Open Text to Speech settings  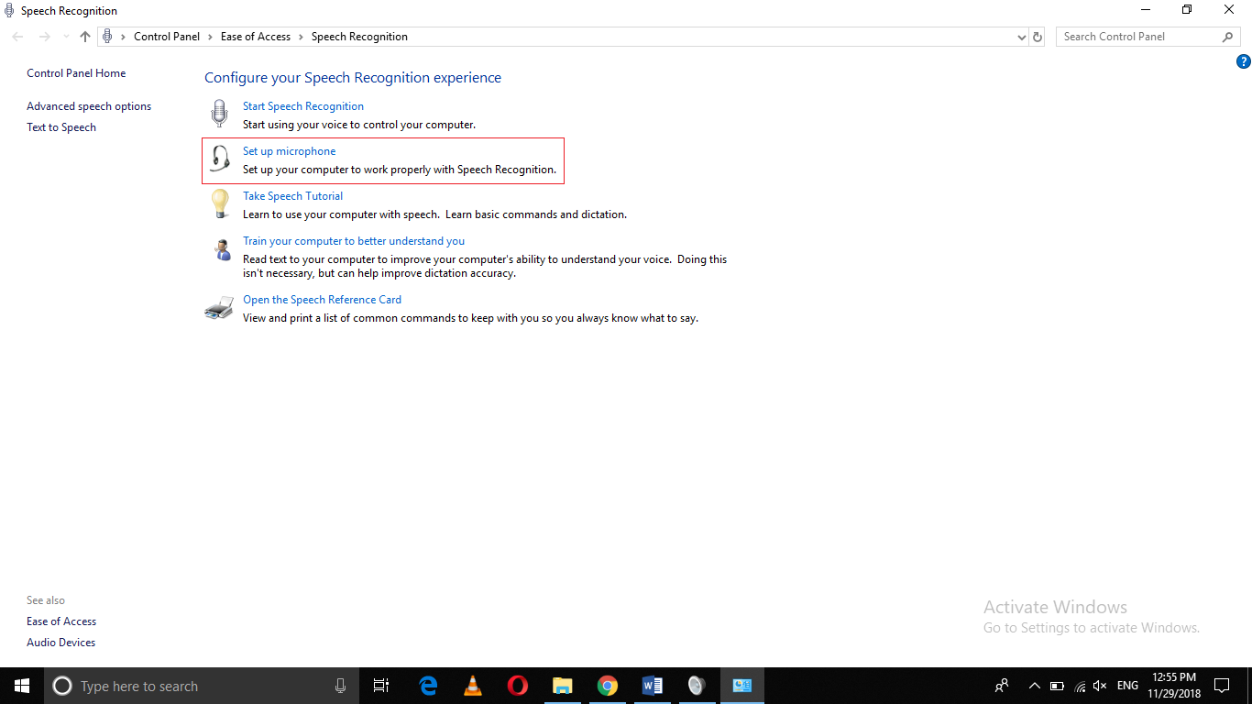pos(61,126)
